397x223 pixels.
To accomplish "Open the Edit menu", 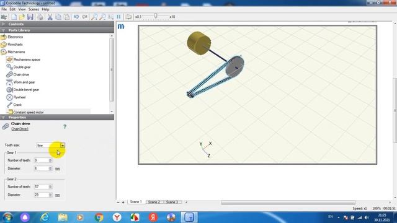I will pyautogui.click(x=12, y=9).
